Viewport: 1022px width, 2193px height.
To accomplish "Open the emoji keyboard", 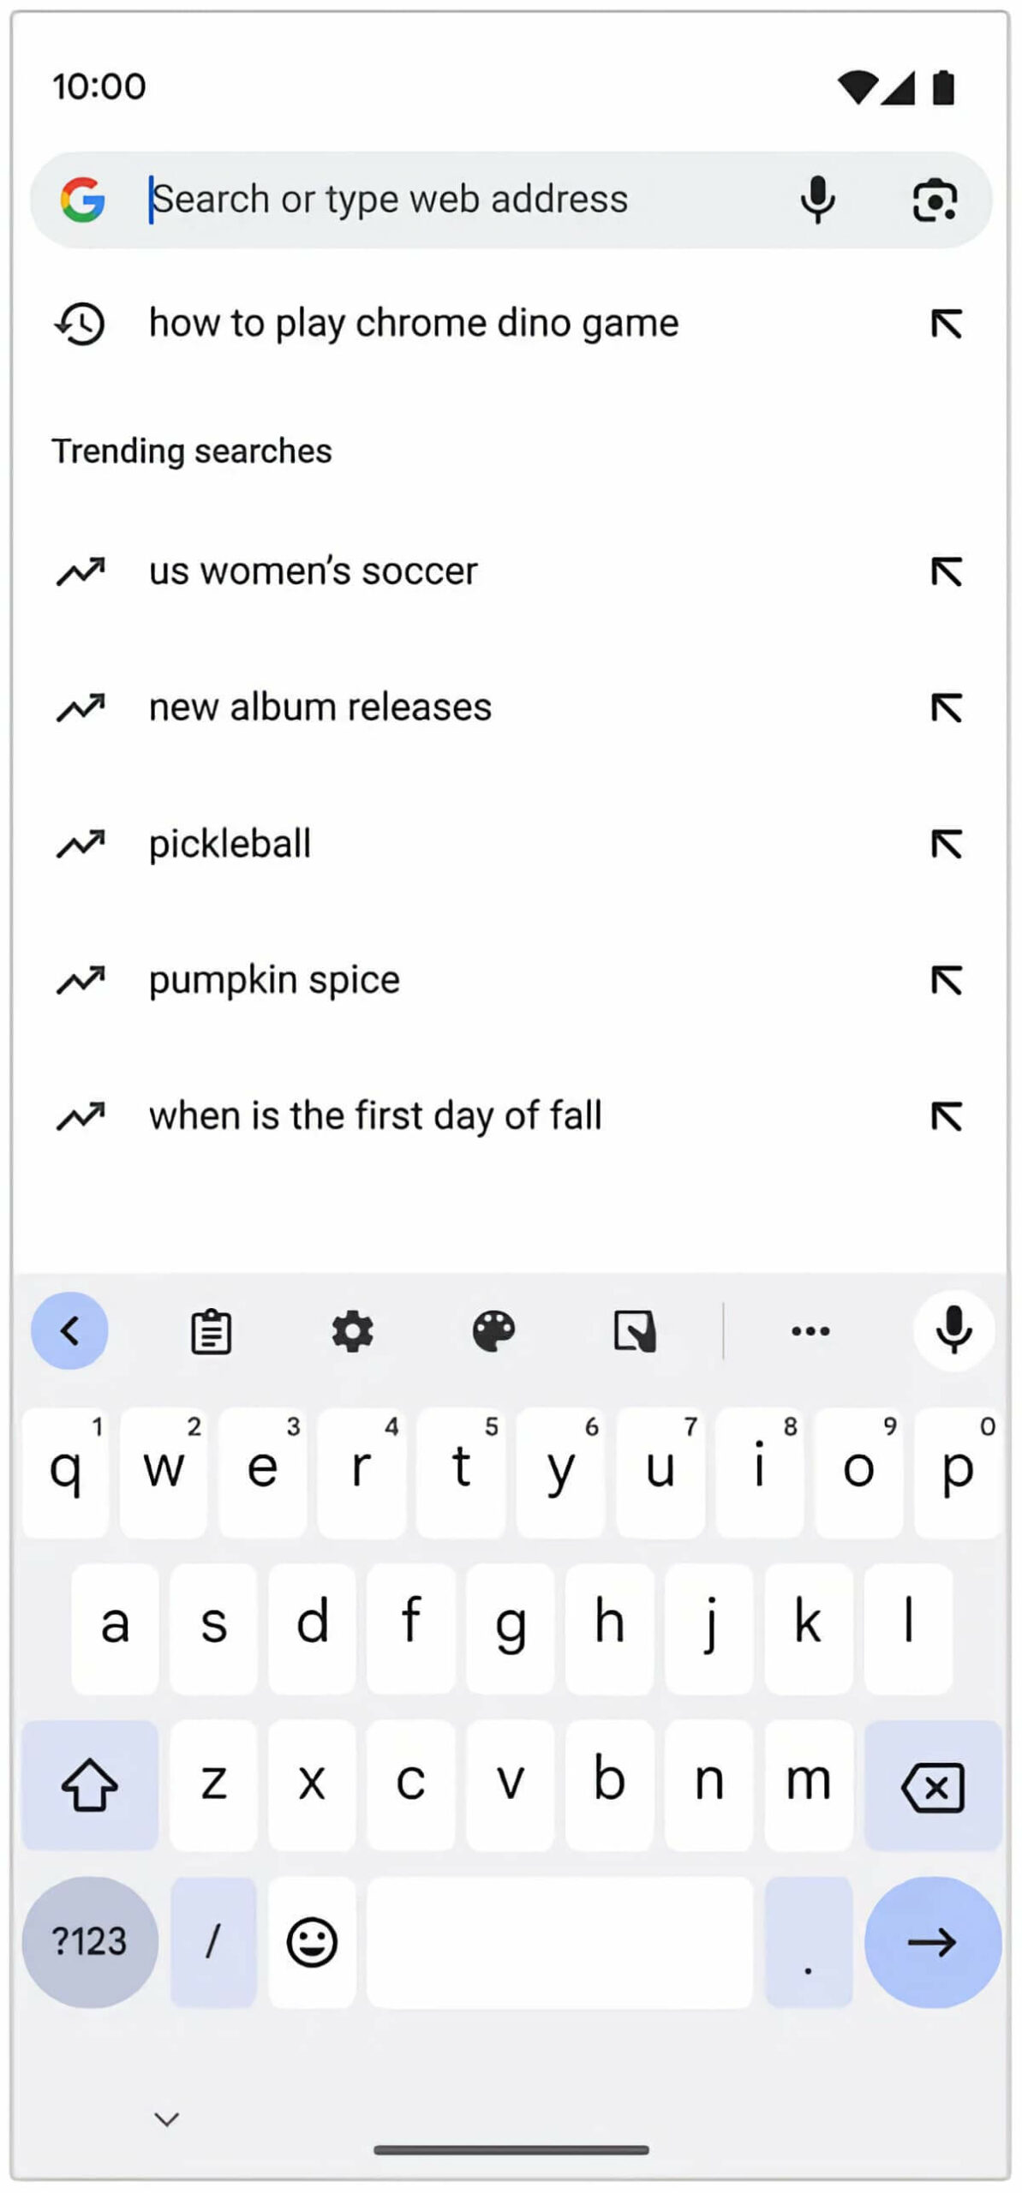I will click(x=312, y=1941).
